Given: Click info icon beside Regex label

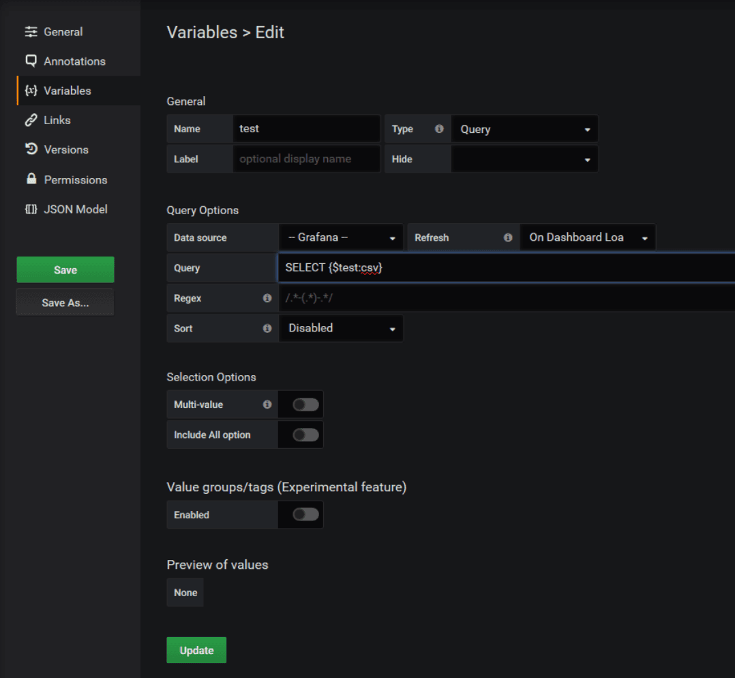Looking at the screenshot, I should coord(267,298).
